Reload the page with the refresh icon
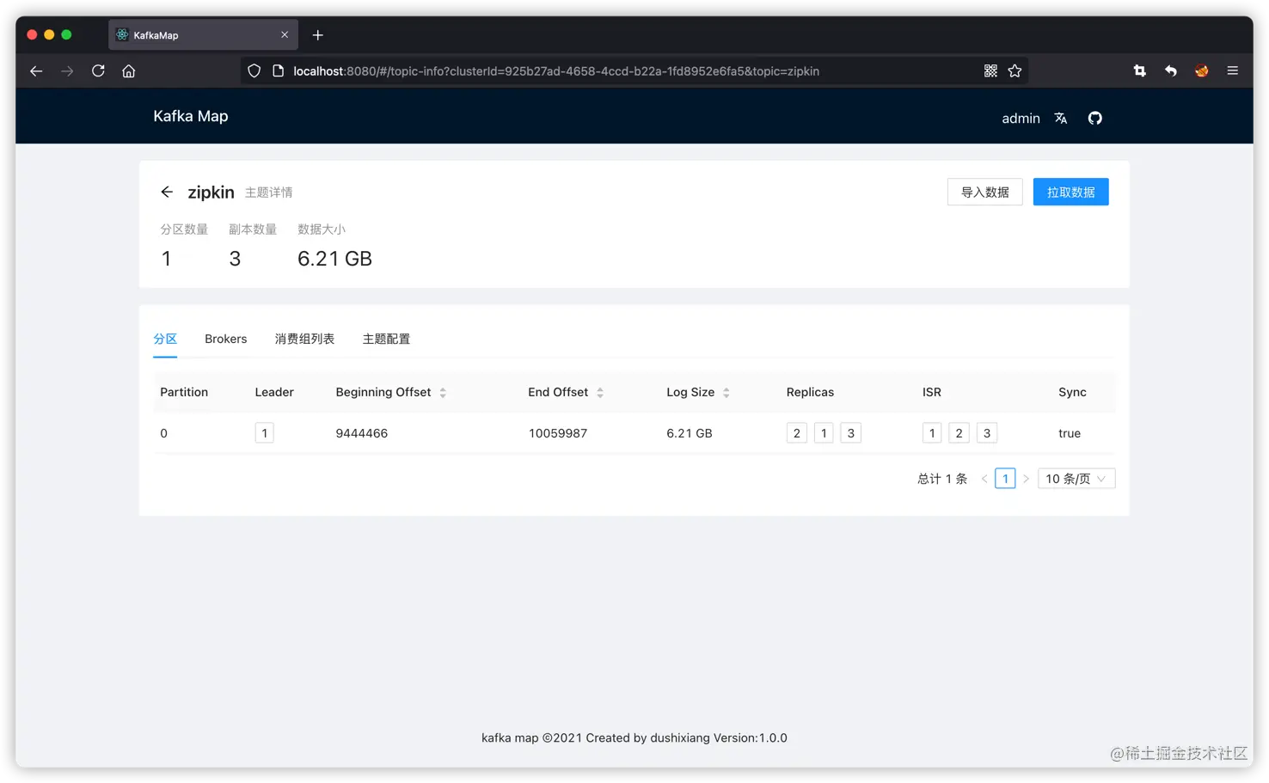 (x=98, y=71)
